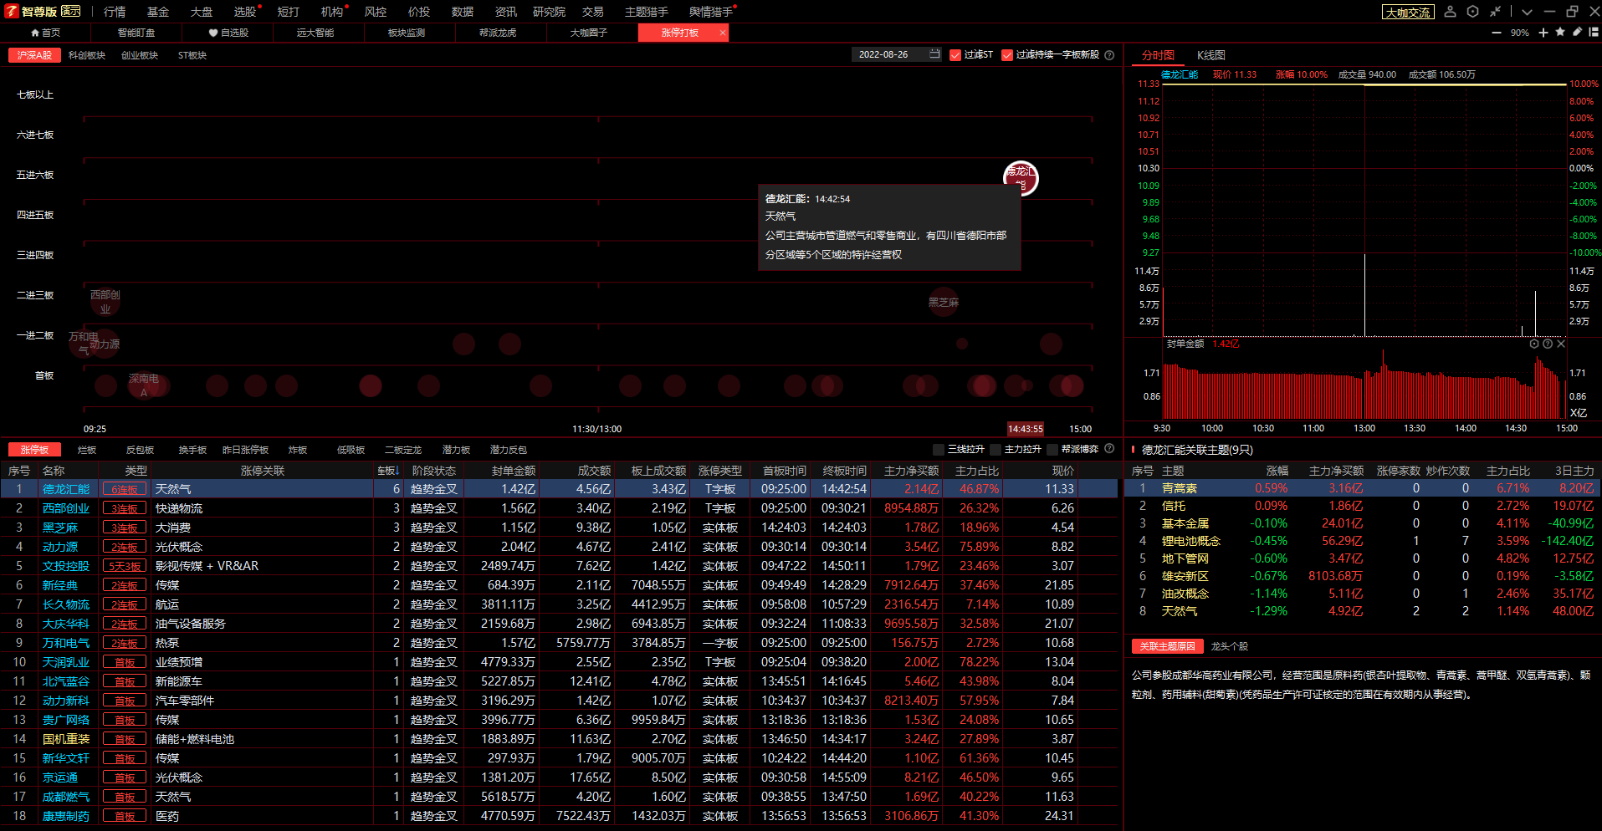Screen dimensions: 1602x831
Task: Select the 反包板 filter tab
Action: [x=140, y=450]
